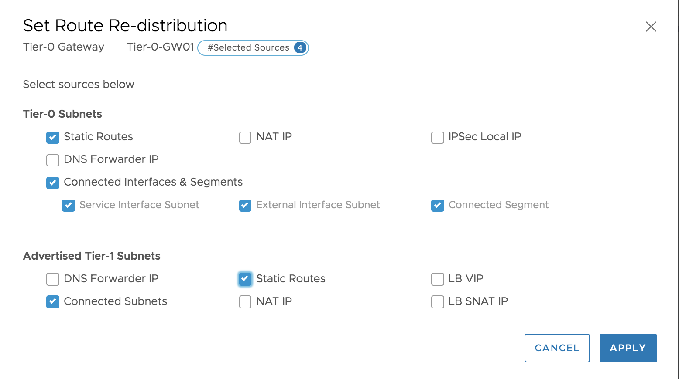Enable Tier-0 NAT IP checkbox
Viewport: 679px width, 379px height.
[x=245, y=138]
